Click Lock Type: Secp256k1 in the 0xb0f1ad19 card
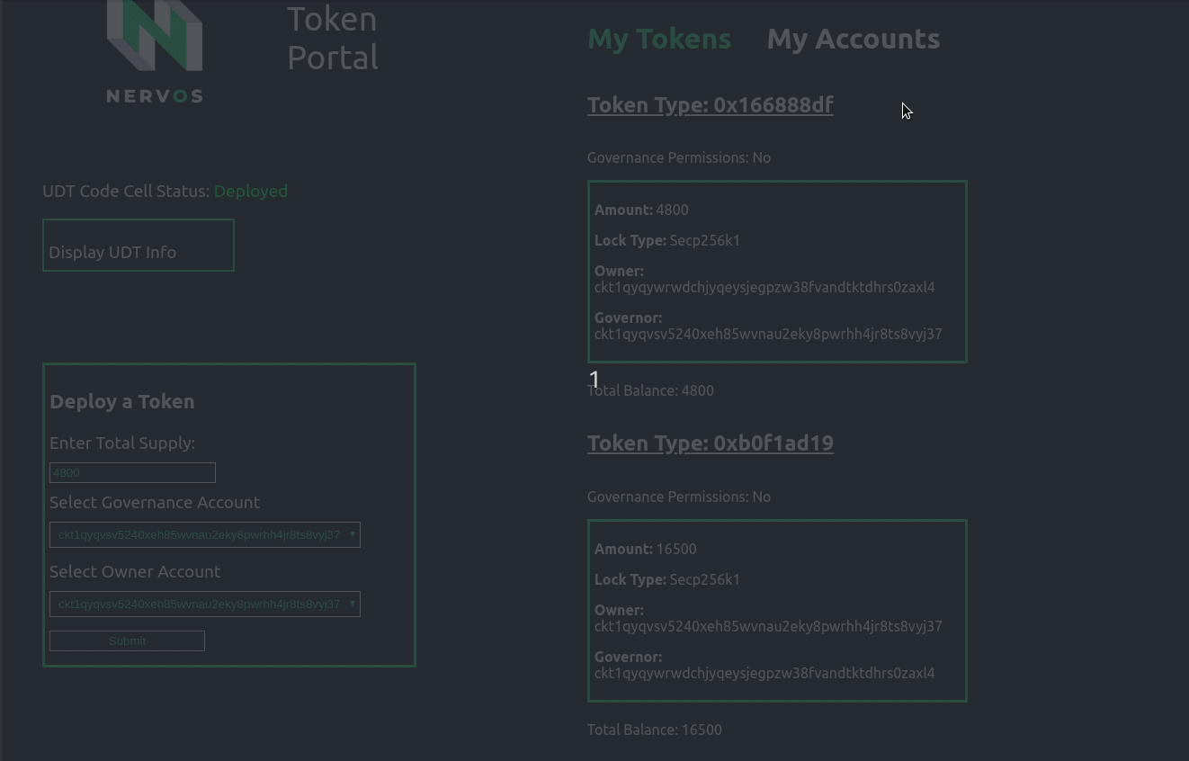The image size is (1189, 761). click(667, 579)
